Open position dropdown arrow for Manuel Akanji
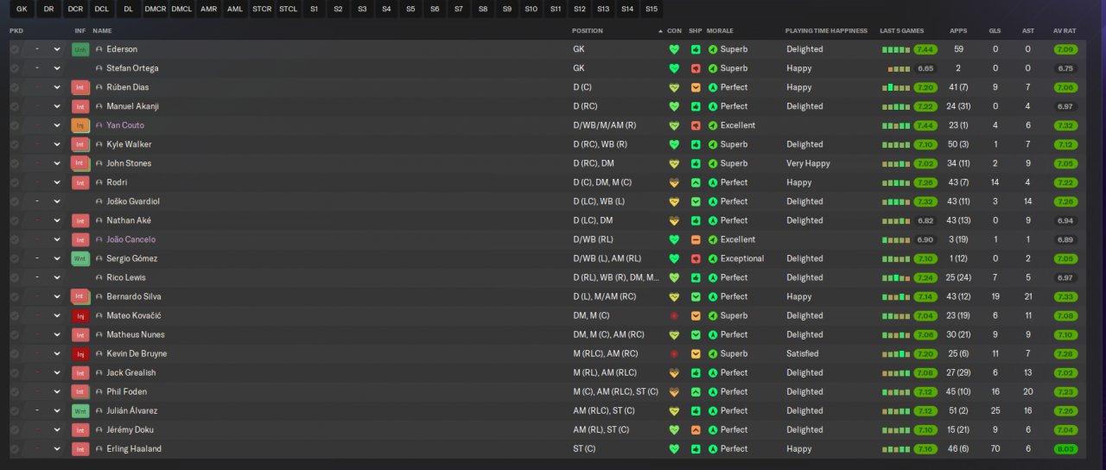The image size is (1106, 470). 57,106
